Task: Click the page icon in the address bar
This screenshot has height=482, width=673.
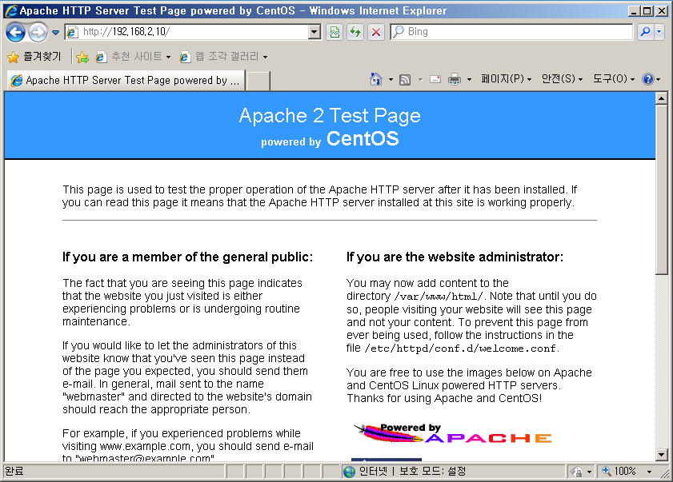Action: point(72,32)
